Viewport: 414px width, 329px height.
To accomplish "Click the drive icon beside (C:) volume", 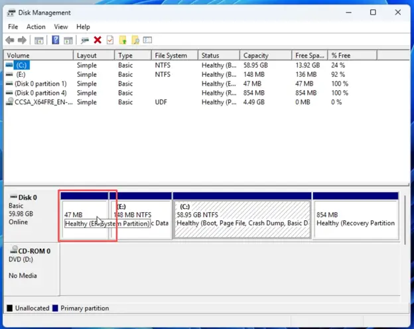I will (x=9, y=65).
